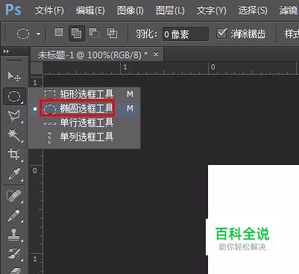This screenshot has height=274, width=299.
Task: Select the Polygonal Lasso tool
Action: pos(14,116)
